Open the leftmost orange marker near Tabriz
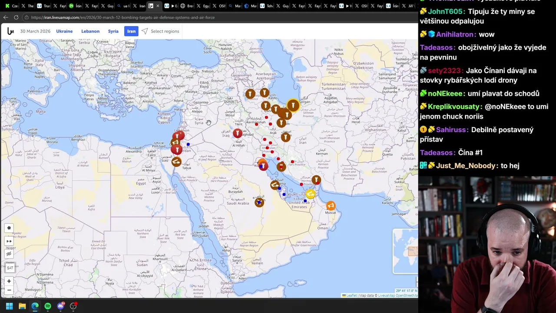This screenshot has height=313, width=556. point(250,94)
